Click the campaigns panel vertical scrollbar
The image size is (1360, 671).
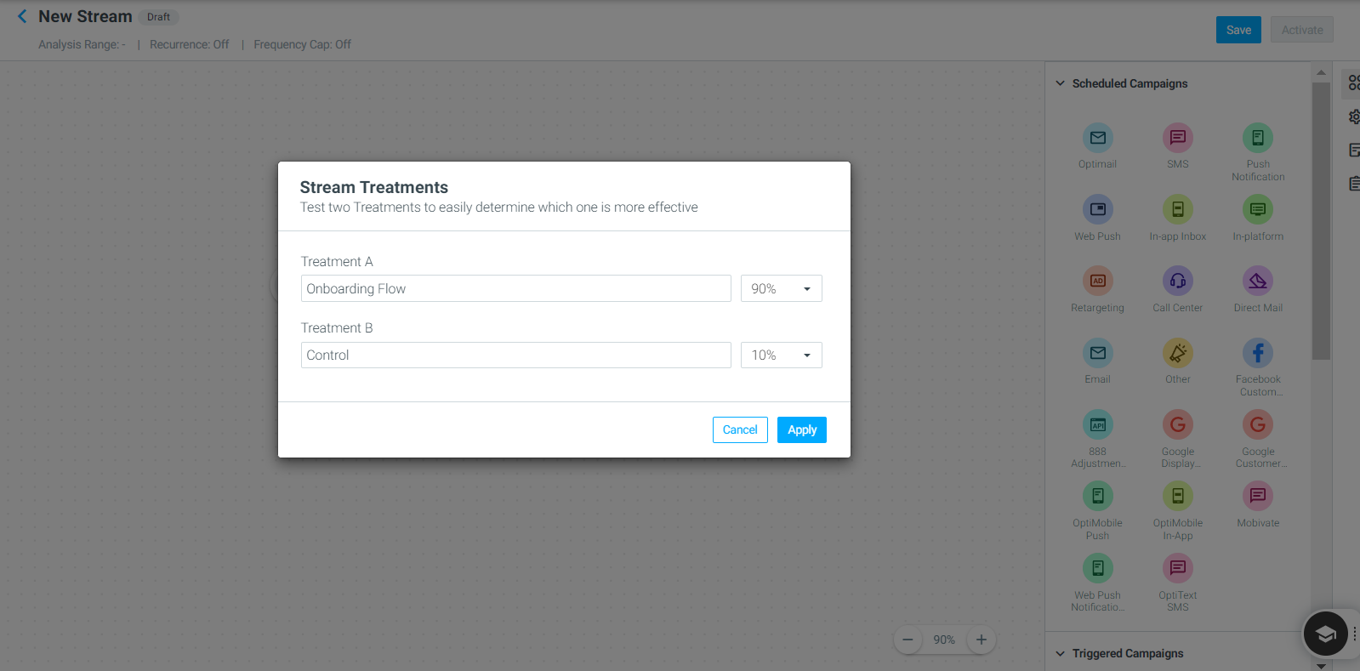click(1321, 221)
